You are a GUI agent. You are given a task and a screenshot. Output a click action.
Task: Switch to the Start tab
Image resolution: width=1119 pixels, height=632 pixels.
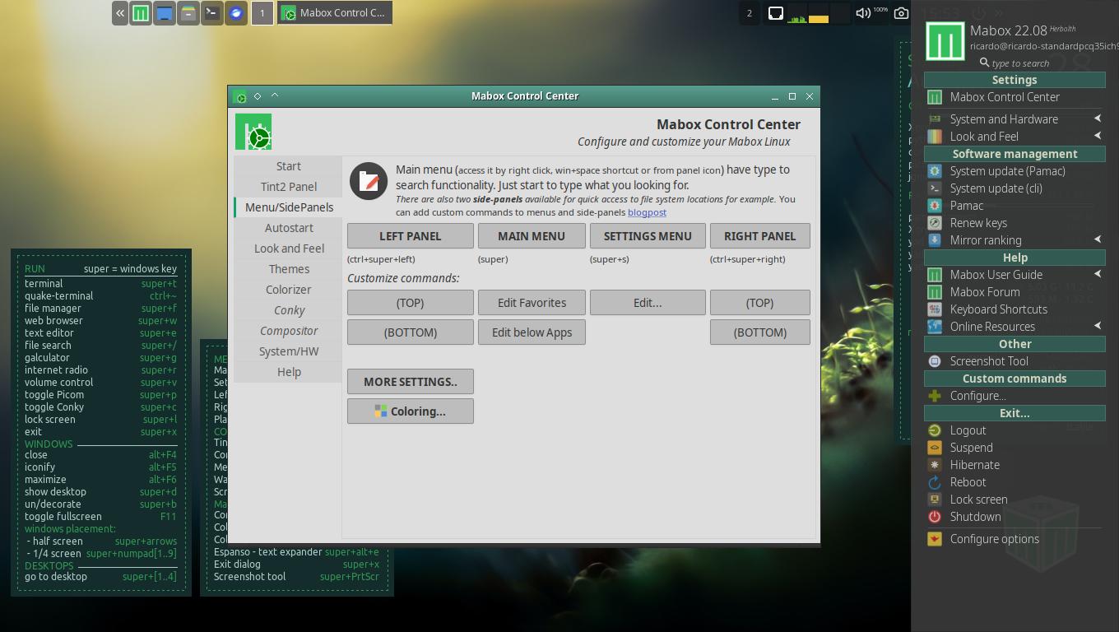click(x=289, y=166)
